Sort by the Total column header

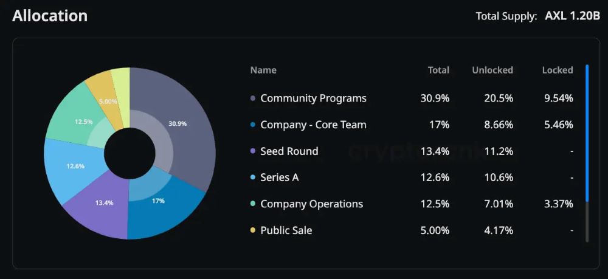[438, 70]
